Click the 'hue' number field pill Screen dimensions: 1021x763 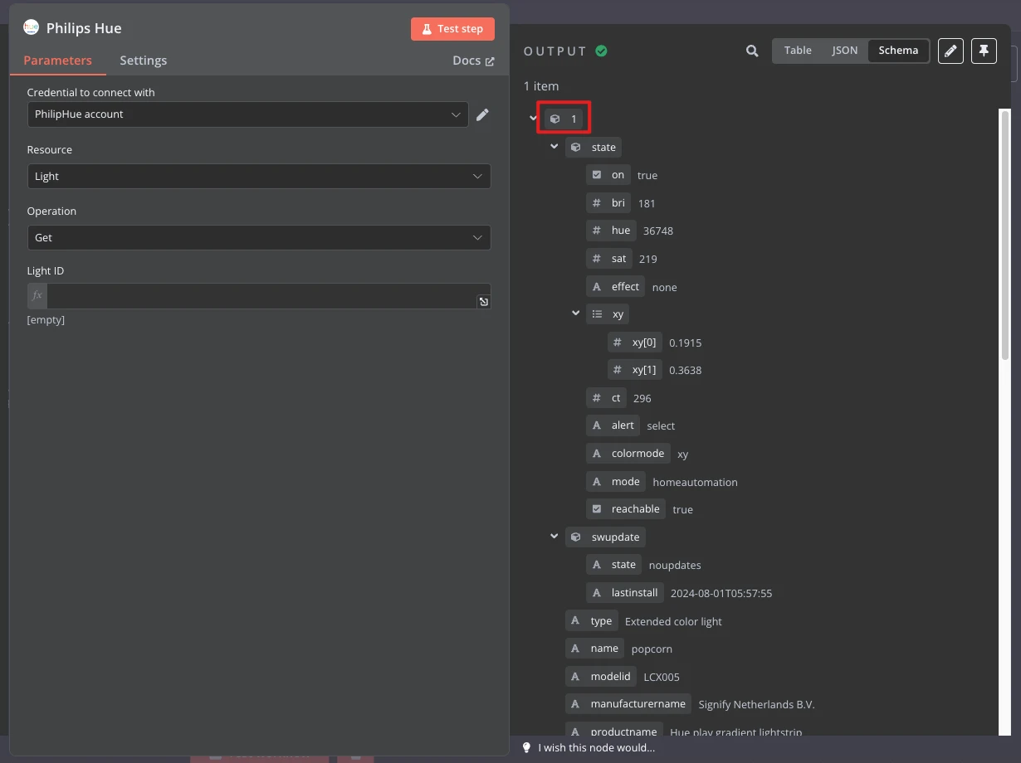click(x=611, y=231)
